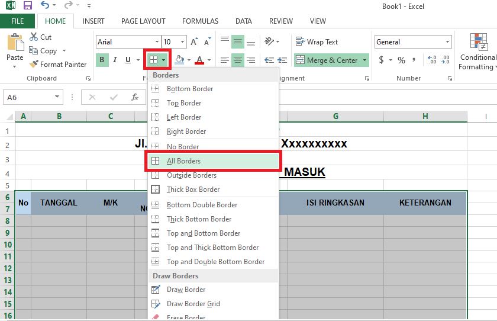Image resolution: width=497 pixels, height=321 pixels.
Task: Toggle Italic formatting
Action: [115, 60]
